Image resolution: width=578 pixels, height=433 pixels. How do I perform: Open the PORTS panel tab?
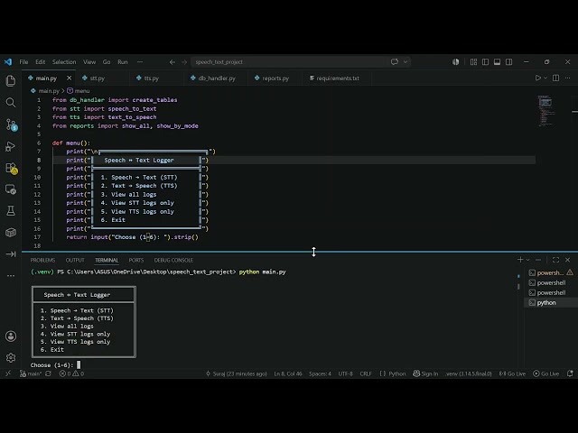(x=136, y=260)
